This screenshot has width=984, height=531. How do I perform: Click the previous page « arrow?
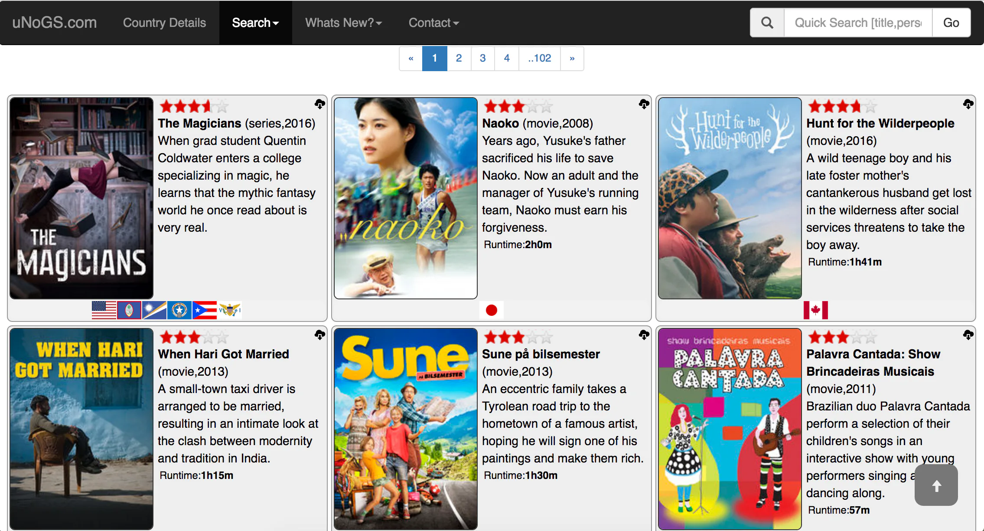[x=411, y=58]
